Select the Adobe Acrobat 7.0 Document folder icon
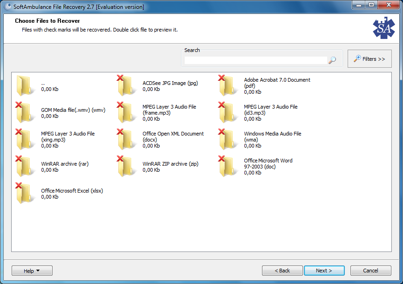 pos(228,85)
